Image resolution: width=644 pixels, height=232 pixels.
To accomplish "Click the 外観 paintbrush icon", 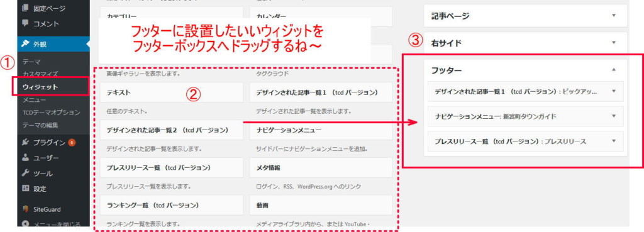I will coord(26,43).
